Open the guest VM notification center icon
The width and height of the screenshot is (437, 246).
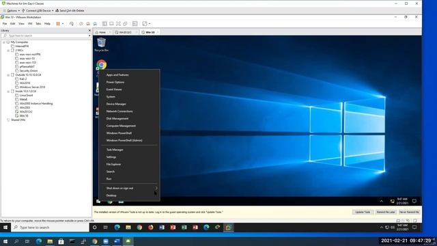pyautogui.click(x=414, y=201)
